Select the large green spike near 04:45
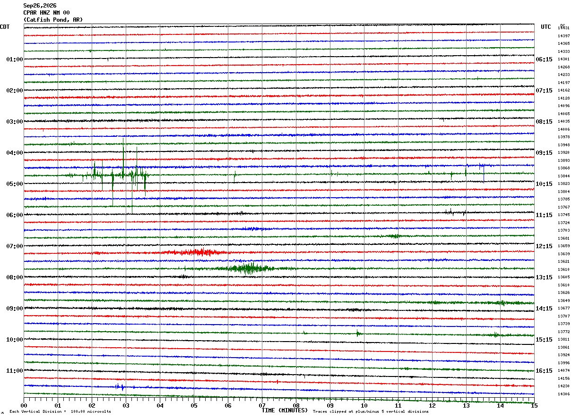Screen dimensions: 572x418 click(123, 158)
